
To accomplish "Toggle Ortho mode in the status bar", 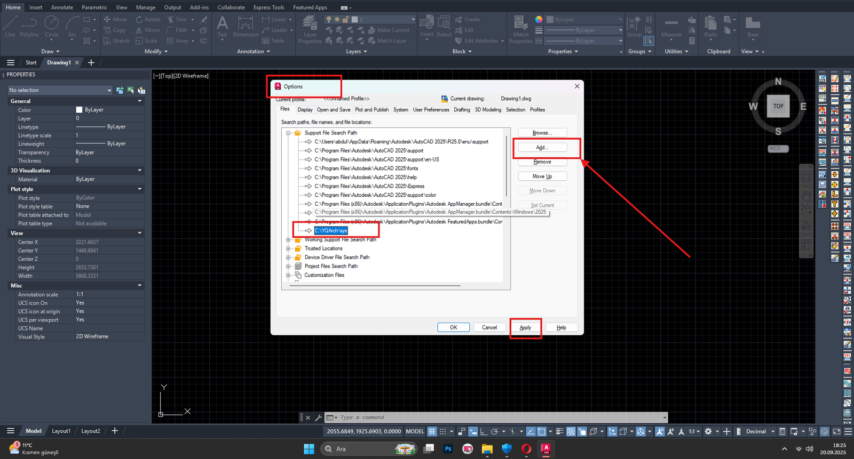I will 483,431.
